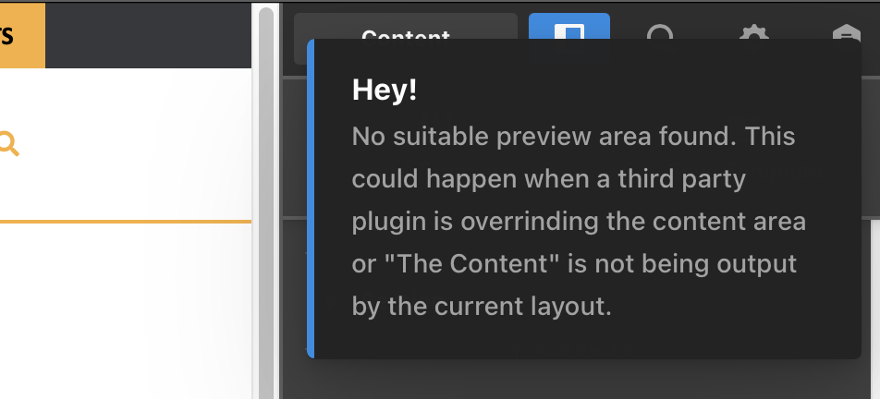Click the "Hey!" notification heading
880x399 pixels.
click(x=385, y=89)
